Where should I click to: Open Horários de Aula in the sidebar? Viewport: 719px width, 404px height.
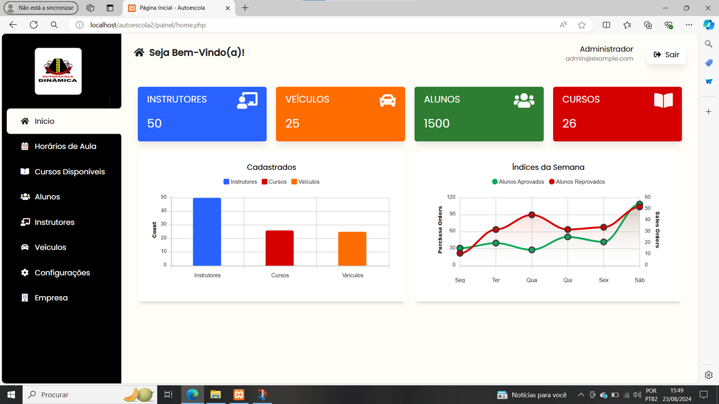tap(65, 146)
